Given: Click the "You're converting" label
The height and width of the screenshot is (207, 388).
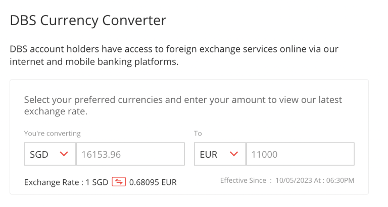Looking at the screenshot, I should [53, 133].
